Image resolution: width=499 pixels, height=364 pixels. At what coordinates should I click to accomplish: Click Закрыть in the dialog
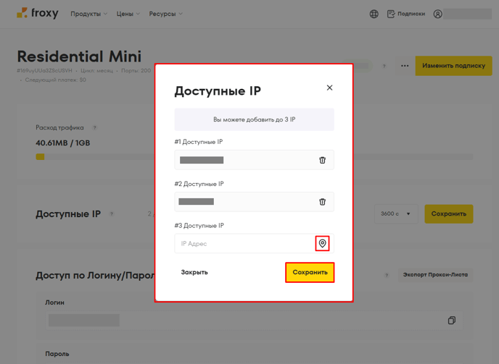coord(194,272)
